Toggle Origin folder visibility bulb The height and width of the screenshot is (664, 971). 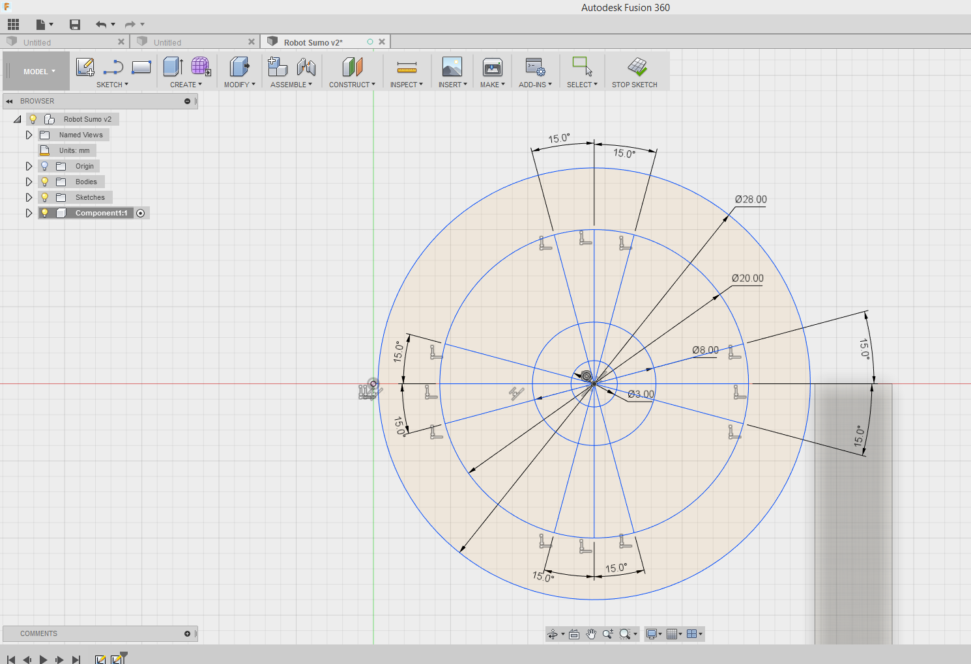click(44, 166)
